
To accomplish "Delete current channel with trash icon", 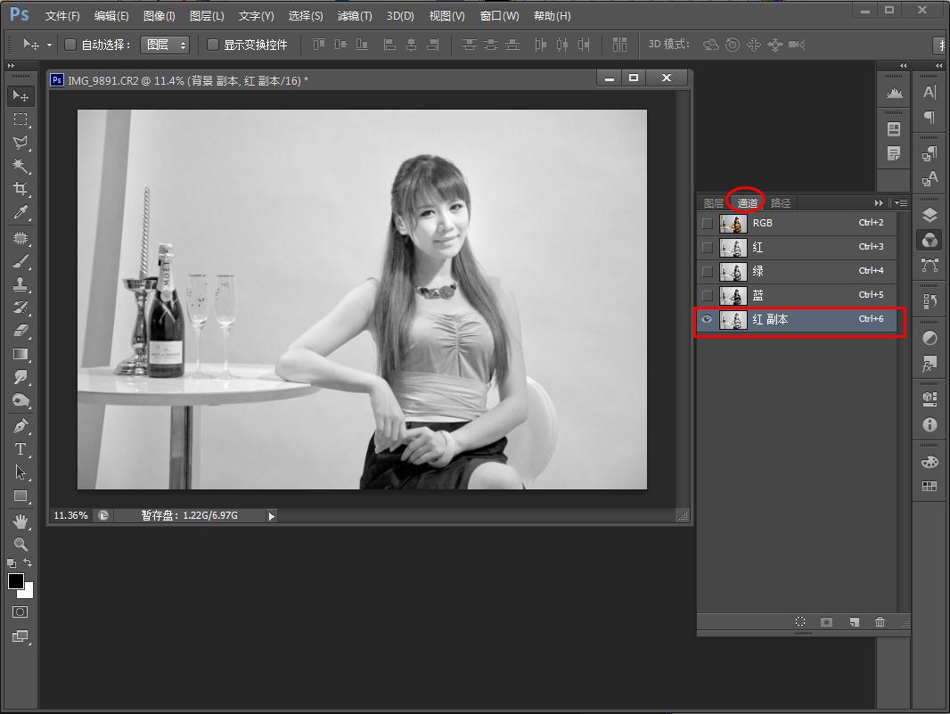I will click(880, 622).
